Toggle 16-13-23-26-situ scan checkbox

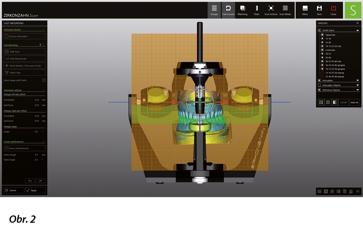322,46
